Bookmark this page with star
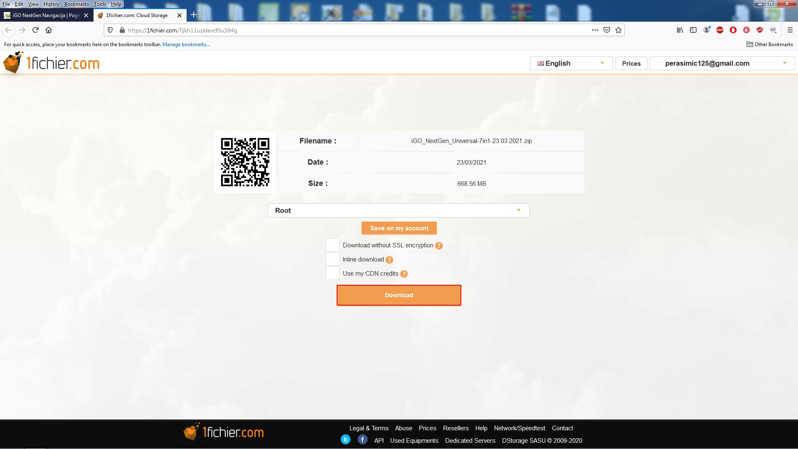This screenshot has height=449, width=798. (618, 30)
